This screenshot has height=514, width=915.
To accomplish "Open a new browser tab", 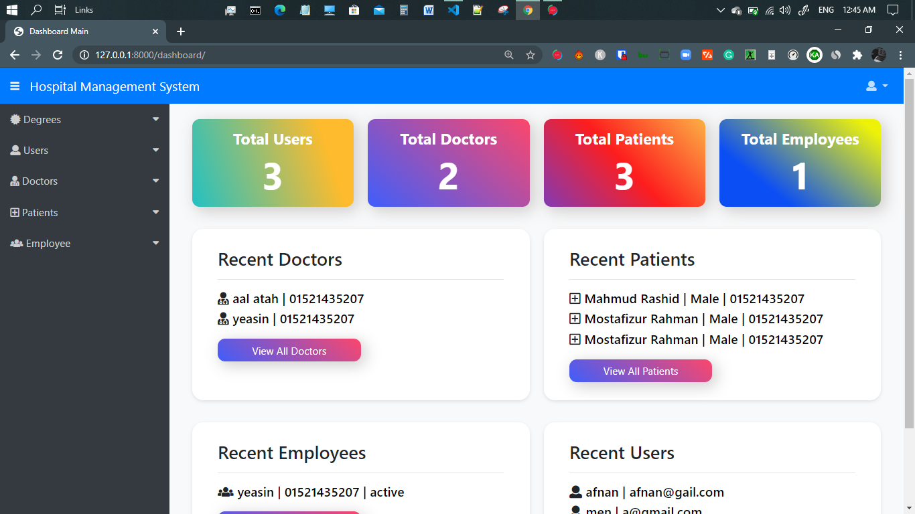I will point(181,31).
